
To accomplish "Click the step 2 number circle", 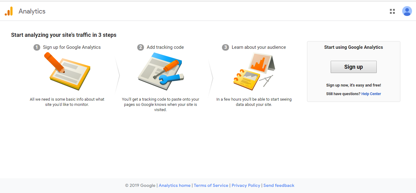I will pyautogui.click(x=141, y=47).
